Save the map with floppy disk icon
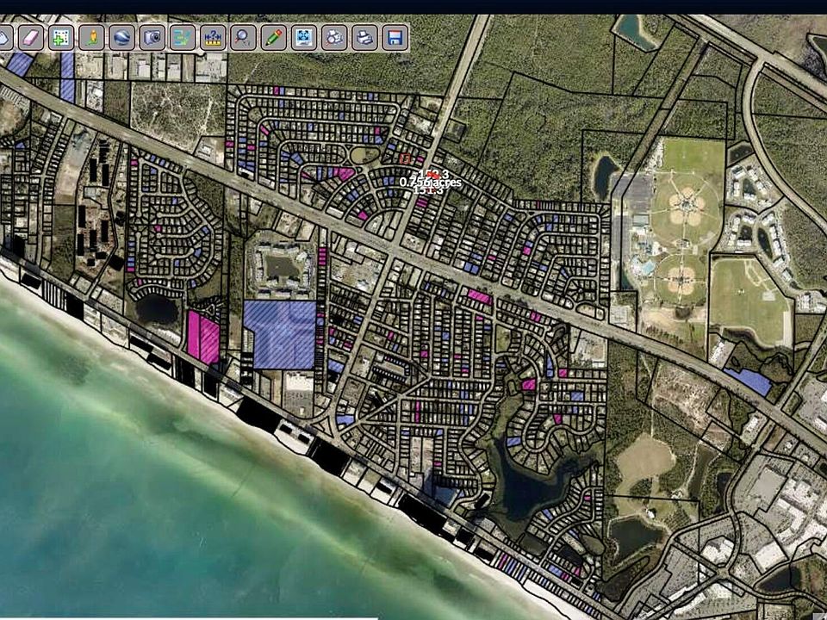The height and width of the screenshot is (620, 827). 395,37
